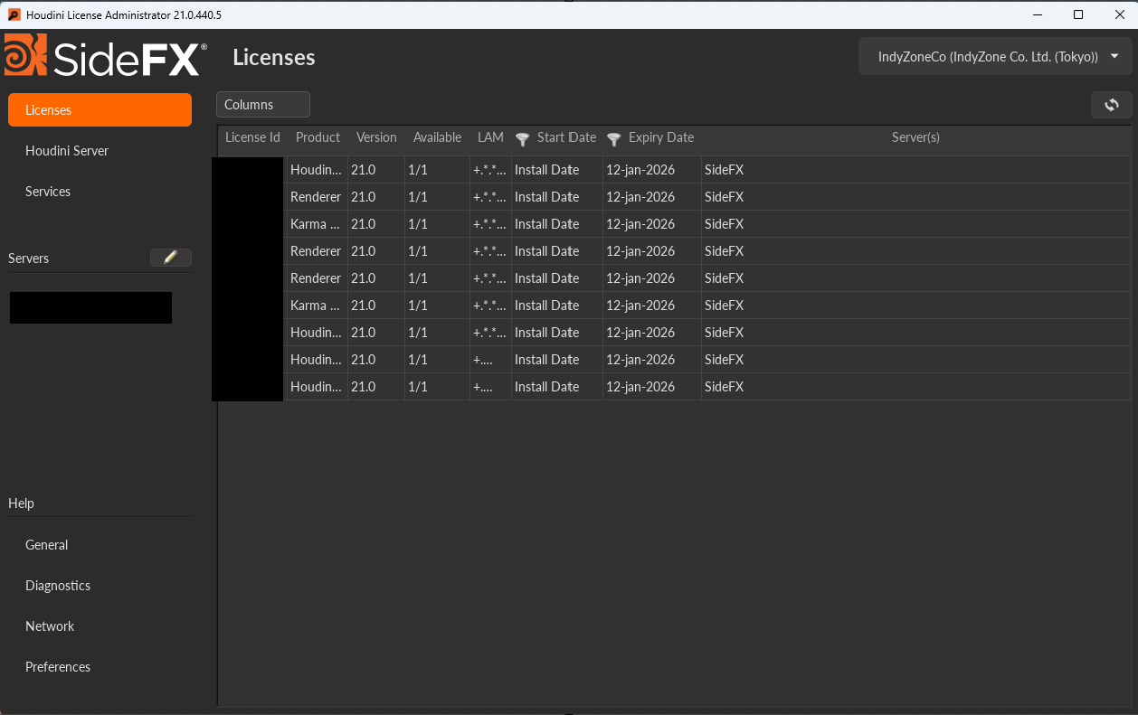Viewport: 1138px width, 715px height.
Task: Sort by the Product column header
Action: click(x=318, y=137)
